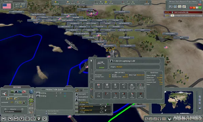Image resolution: width=203 pixels, height=122 pixels.
Task: Enable Show Excluded checkbox
Action: (46, 113)
